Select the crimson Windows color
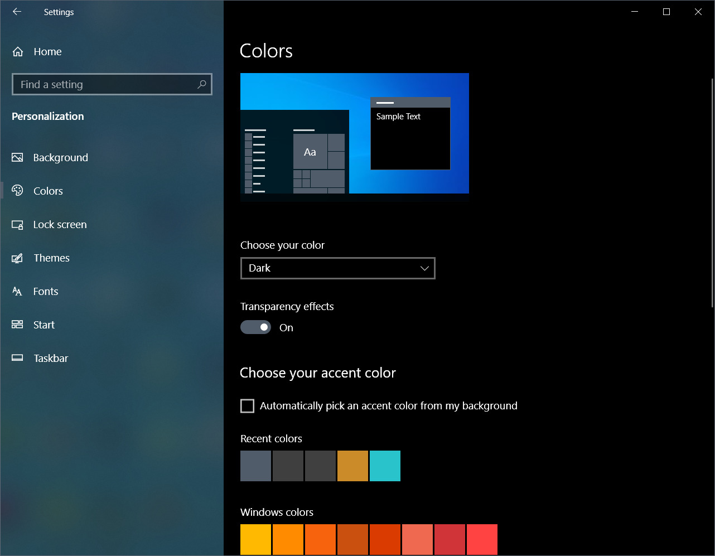 (x=450, y=539)
